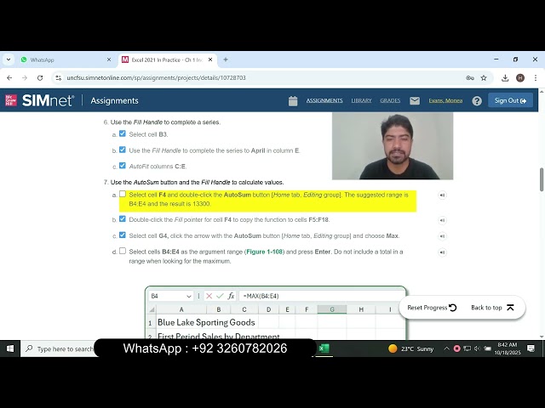Uncheck step 6a Select cell B3
The height and width of the screenshot is (408, 545).
(123, 133)
